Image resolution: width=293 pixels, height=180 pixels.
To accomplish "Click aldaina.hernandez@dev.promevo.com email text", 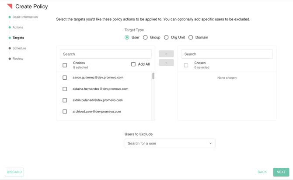I will (x=100, y=89).
